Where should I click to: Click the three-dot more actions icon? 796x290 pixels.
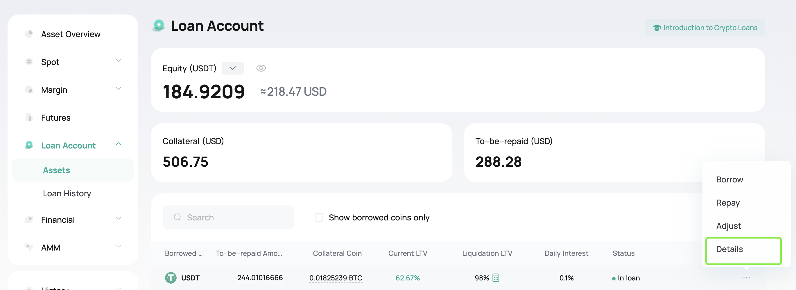pyautogui.click(x=746, y=278)
